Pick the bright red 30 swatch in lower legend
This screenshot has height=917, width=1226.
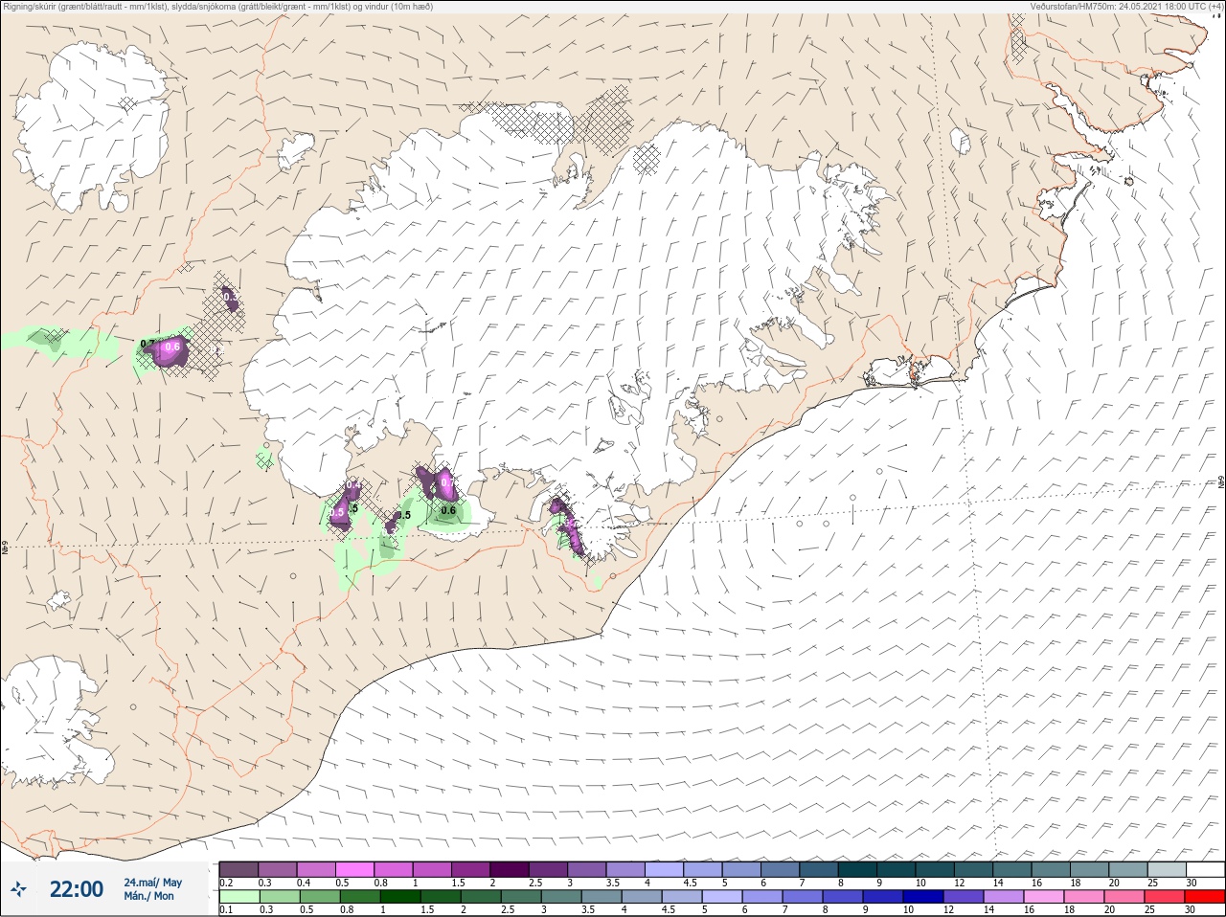(1205, 897)
